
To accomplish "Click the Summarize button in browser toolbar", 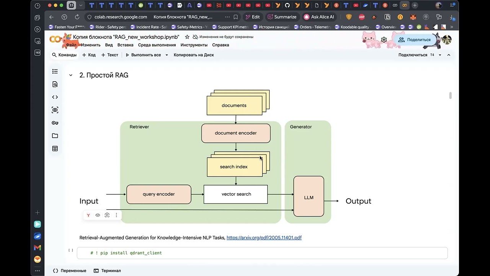I will [x=283, y=17].
